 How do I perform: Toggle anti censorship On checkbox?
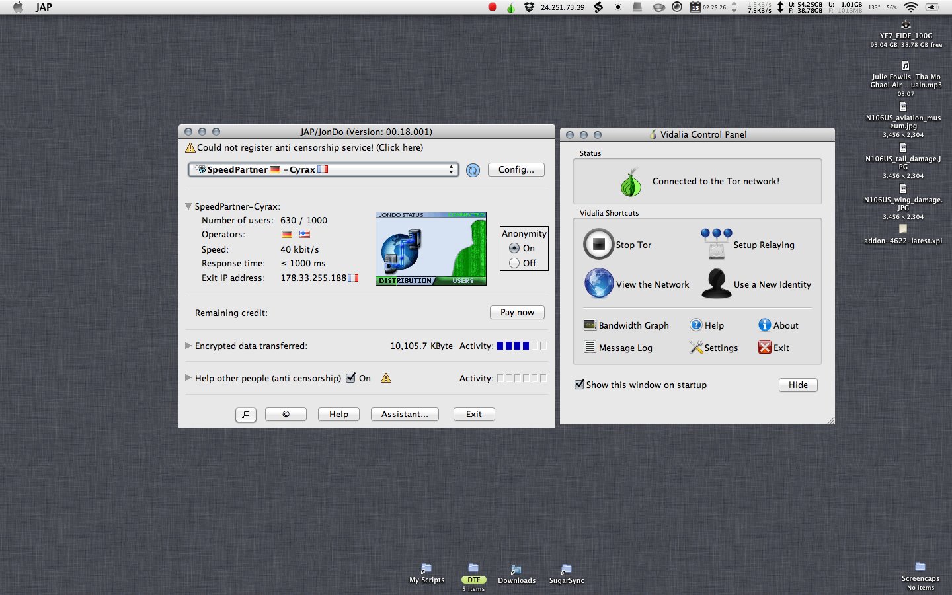(x=351, y=378)
